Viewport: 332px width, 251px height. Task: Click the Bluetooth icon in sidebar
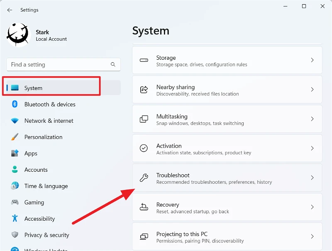(x=15, y=104)
